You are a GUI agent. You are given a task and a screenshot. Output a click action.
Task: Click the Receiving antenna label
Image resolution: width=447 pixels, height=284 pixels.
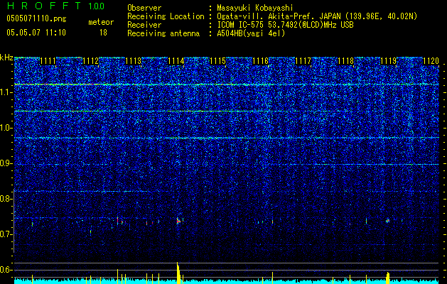(163, 33)
